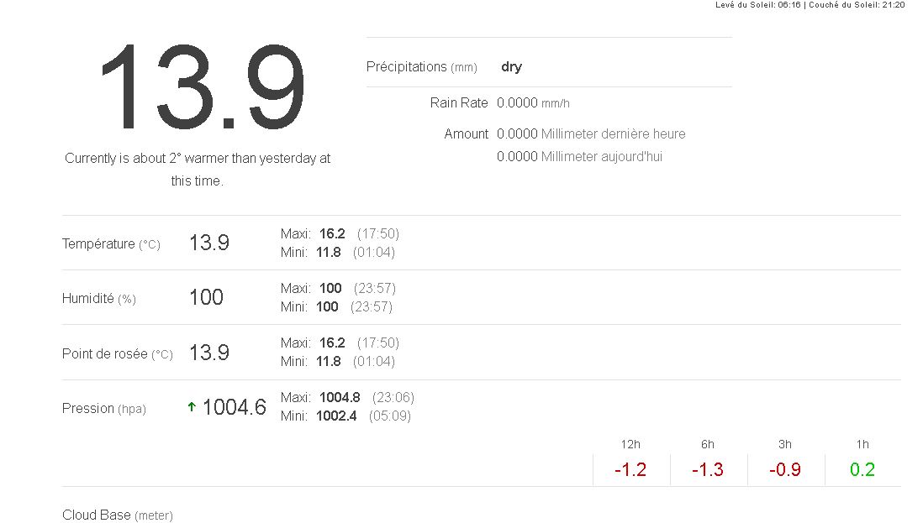Select the 1h pressure change cell
This screenshot has height=523, width=923.
click(862, 469)
